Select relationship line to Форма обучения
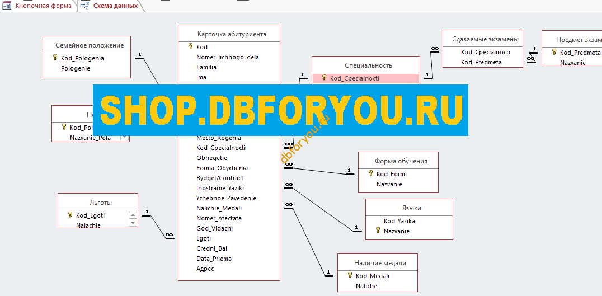 (319, 171)
